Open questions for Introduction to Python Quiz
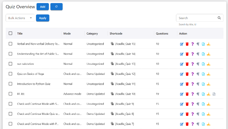228x129 pixels. 192,84
